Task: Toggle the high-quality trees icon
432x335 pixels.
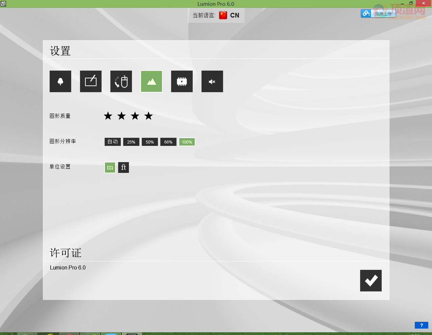Action: tap(60, 81)
